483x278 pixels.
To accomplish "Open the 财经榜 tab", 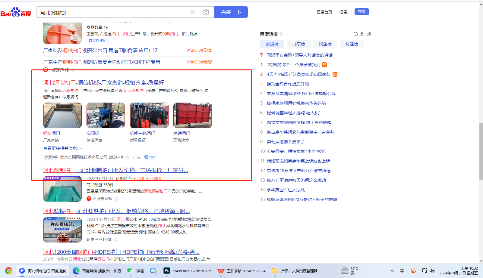I will (352, 44).
